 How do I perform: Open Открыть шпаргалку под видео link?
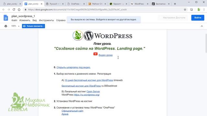pos(73,67)
